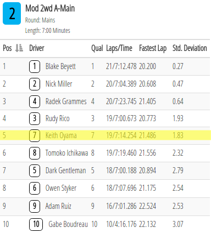Click car number 2 badge for Nick Miller
Screen dimensions: 211x233
(35, 84)
